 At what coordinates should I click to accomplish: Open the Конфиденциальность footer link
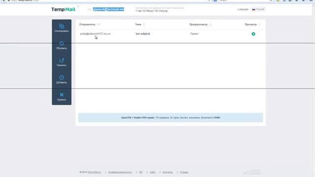(x=120, y=172)
